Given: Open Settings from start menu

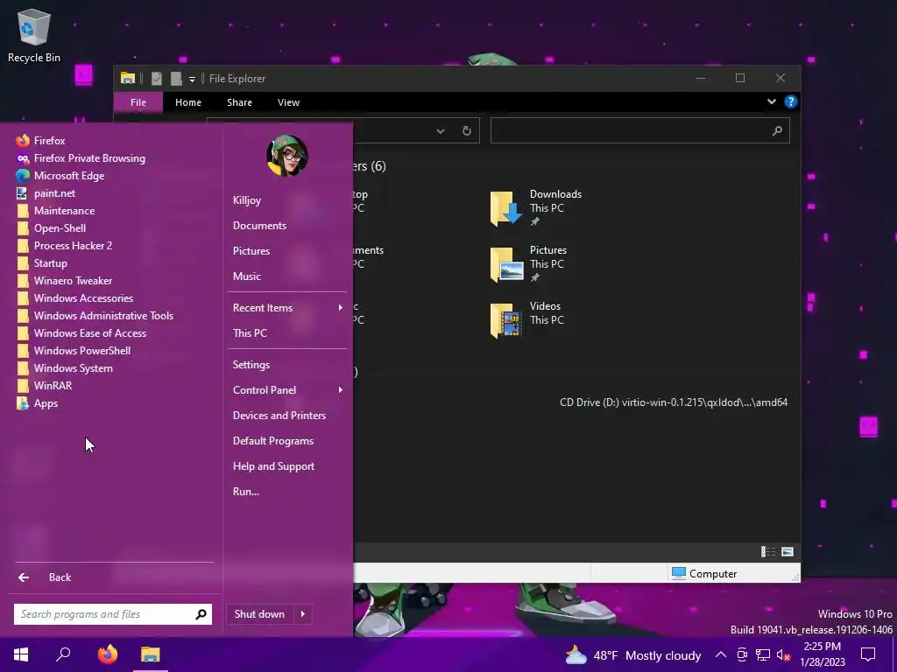Looking at the screenshot, I should pyautogui.click(x=251, y=365).
